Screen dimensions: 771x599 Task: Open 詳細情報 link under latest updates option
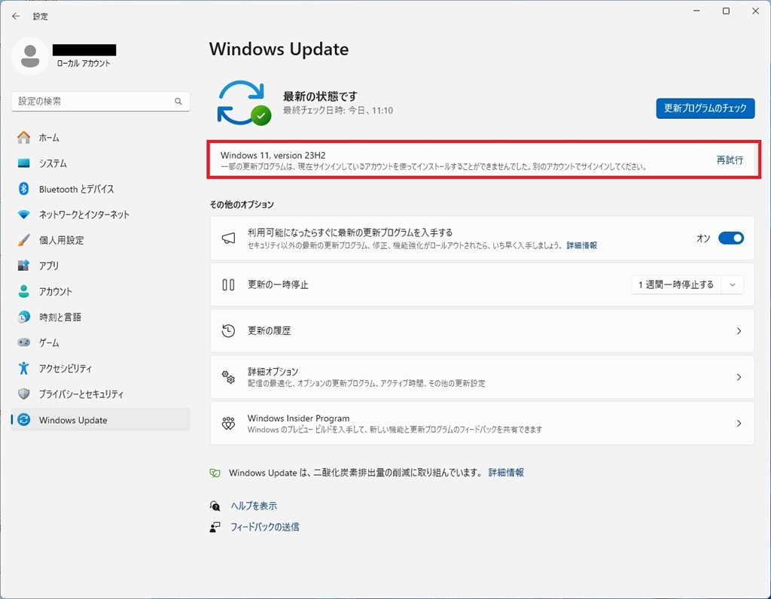[582, 245]
